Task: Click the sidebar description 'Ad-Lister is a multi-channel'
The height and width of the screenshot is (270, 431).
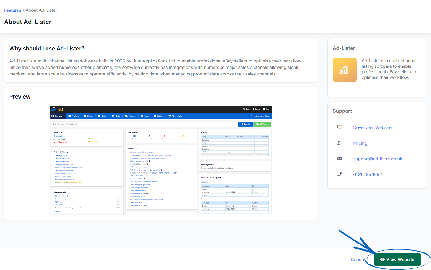Action: 389,69
